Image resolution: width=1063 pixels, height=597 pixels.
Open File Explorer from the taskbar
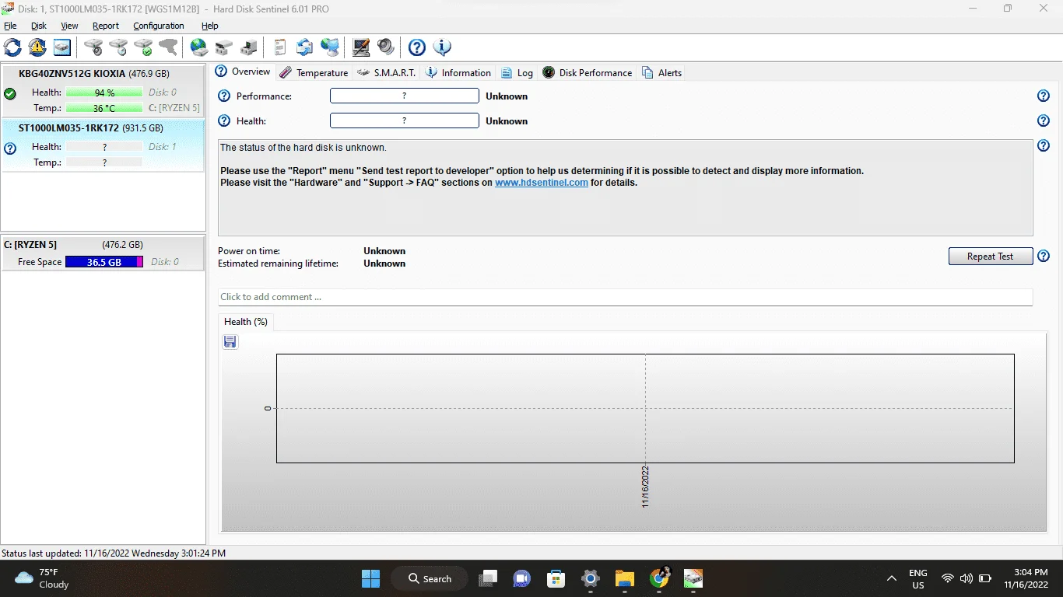click(625, 578)
